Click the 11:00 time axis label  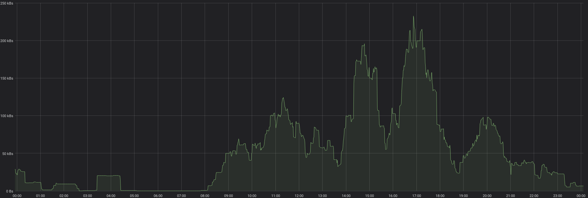point(275,196)
